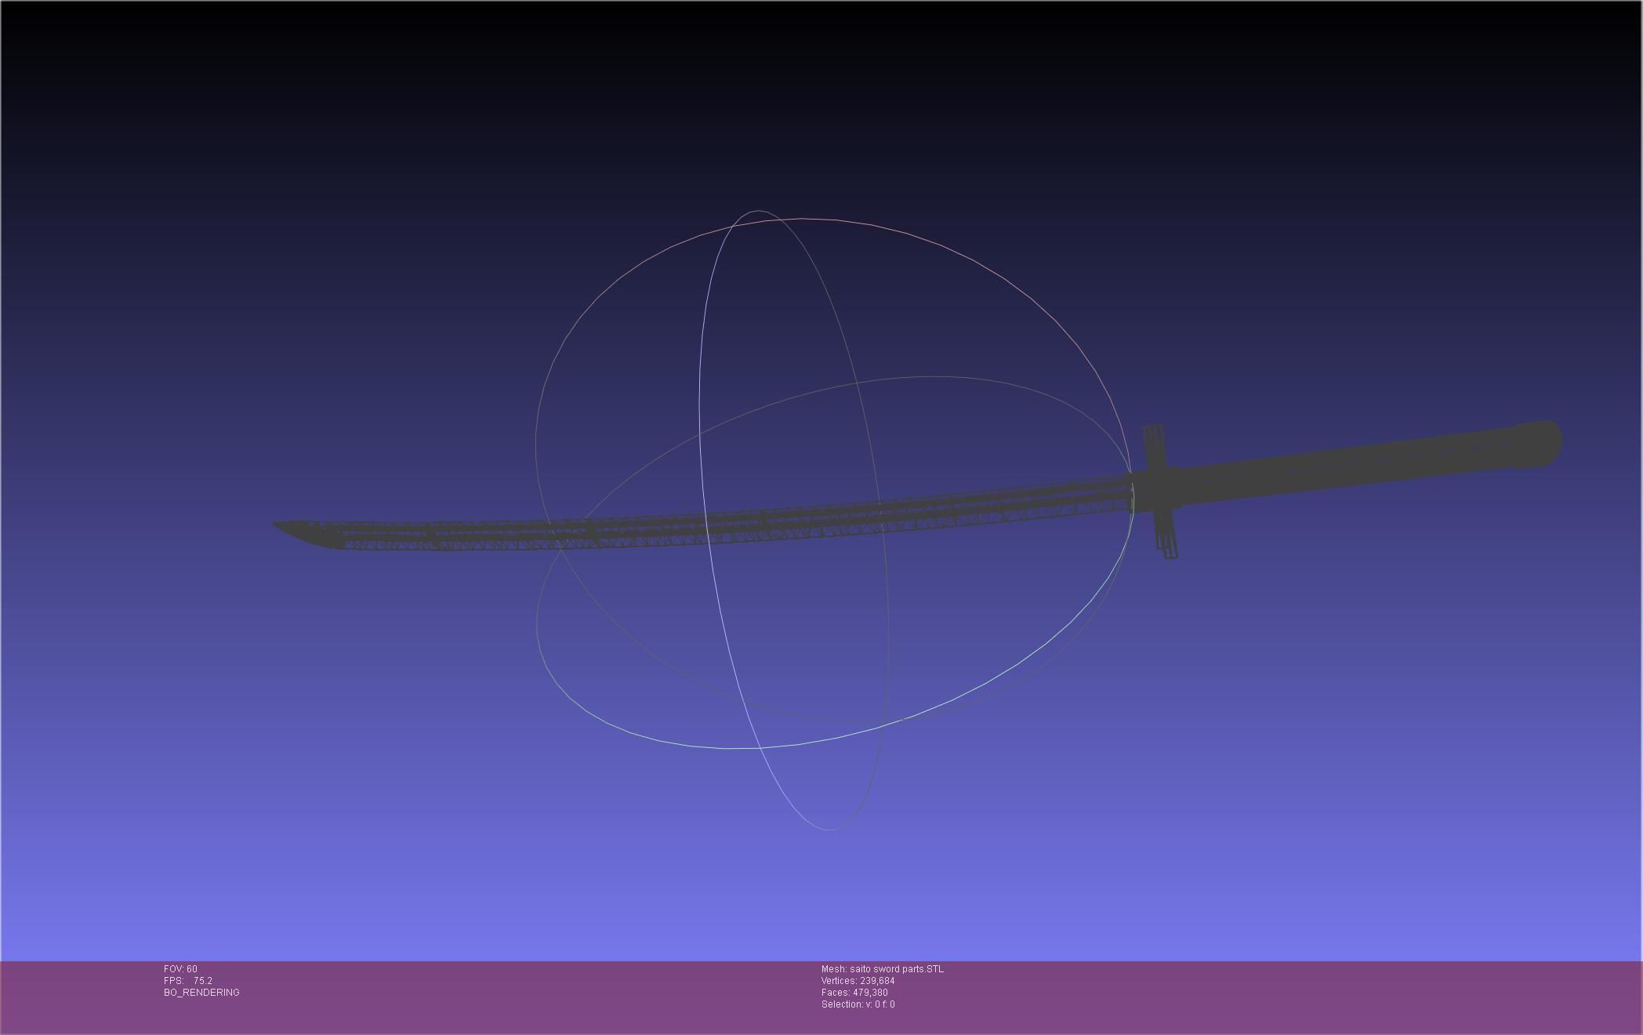Click the FPS 75.2 readout
This screenshot has height=1035, width=1643.
[x=188, y=981]
